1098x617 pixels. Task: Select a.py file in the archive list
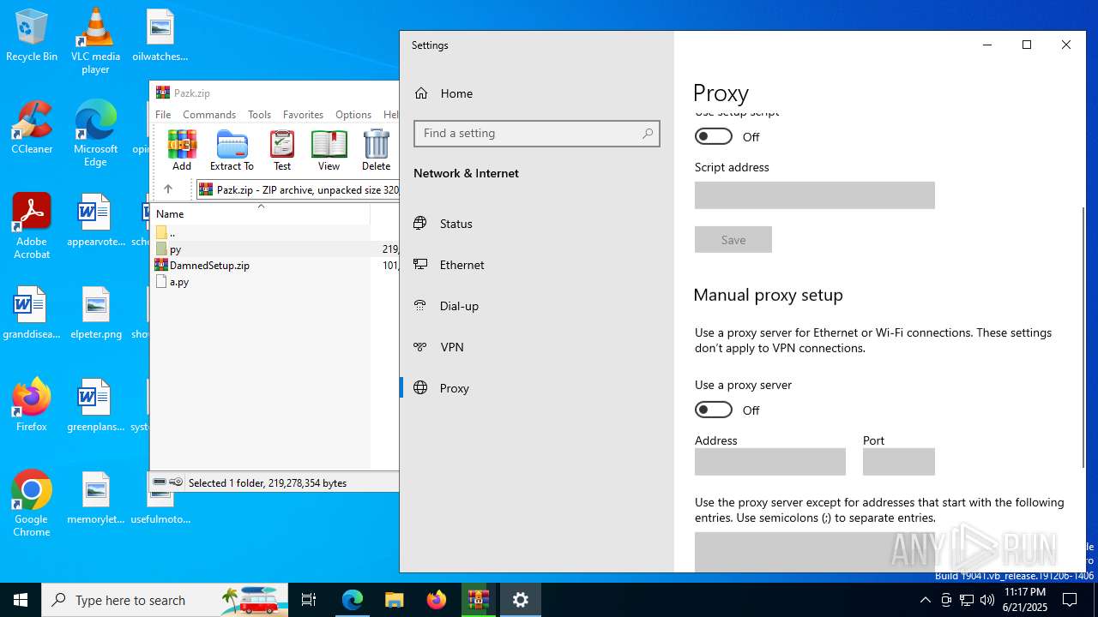179,282
